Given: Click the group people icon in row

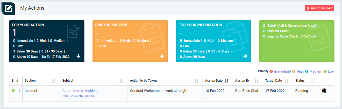Looking at the screenshot, I should coord(324,91).
